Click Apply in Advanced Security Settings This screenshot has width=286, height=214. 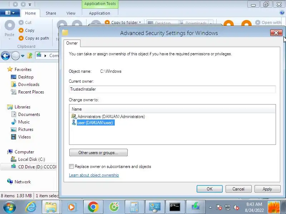tap(267, 189)
